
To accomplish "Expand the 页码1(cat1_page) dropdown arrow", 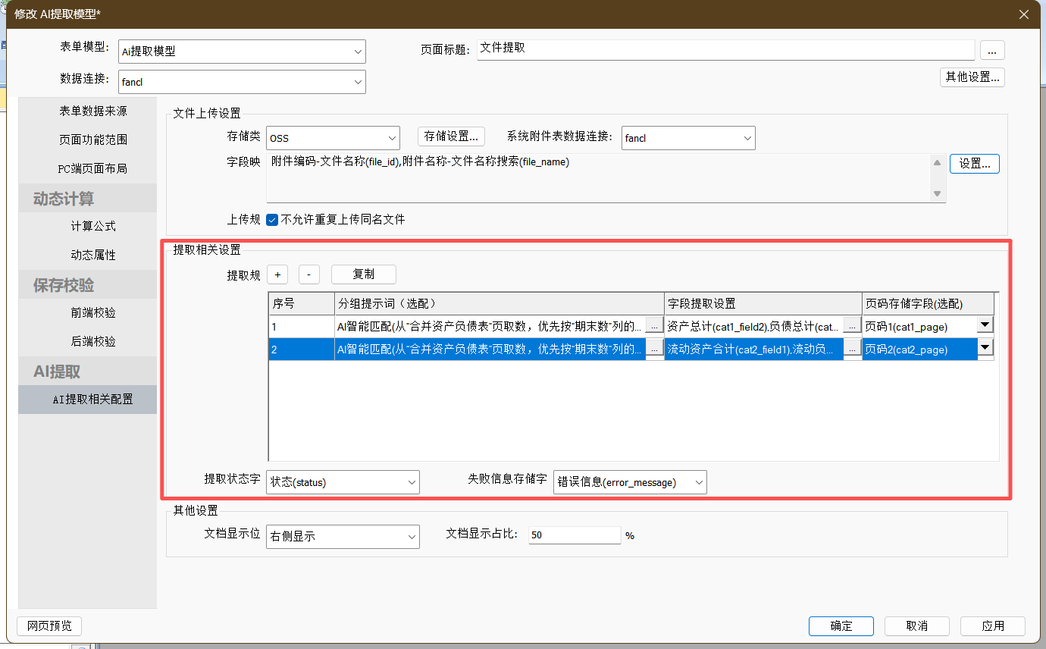I will click(985, 325).
